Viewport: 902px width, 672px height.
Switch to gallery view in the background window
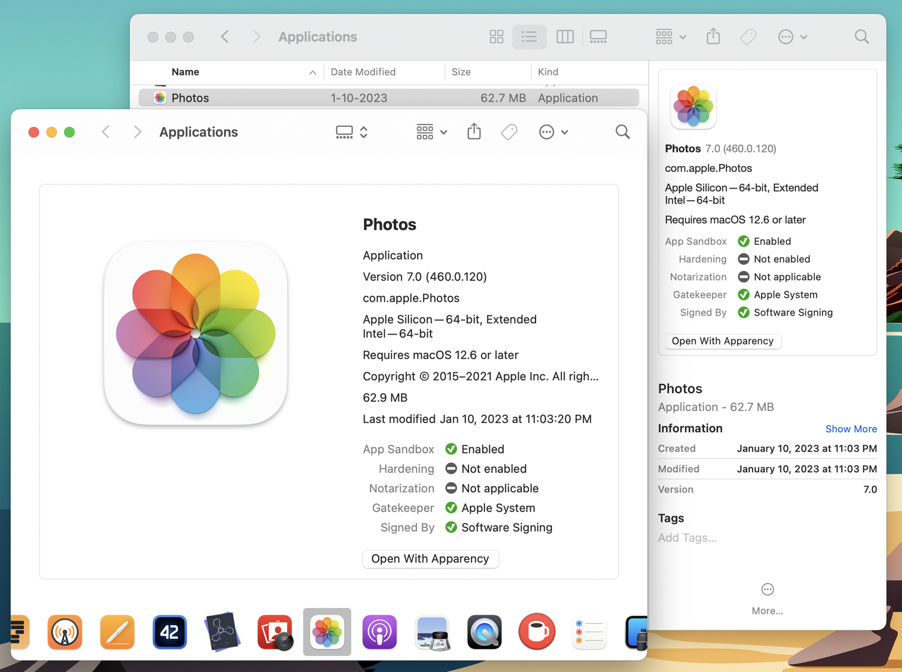[x=598, y=36]
